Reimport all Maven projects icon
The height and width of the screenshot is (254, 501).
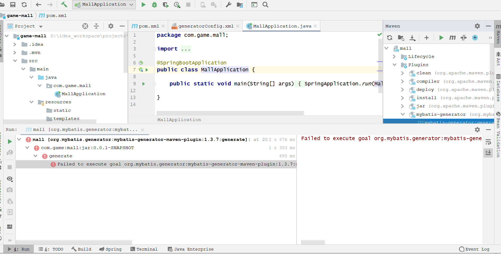pos(389,38)
